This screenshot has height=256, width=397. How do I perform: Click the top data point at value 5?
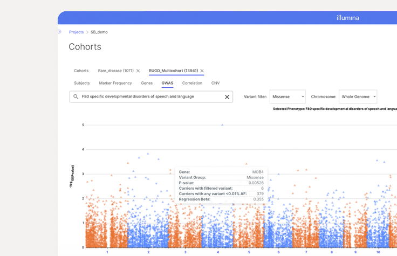click(x=222, y=124)
